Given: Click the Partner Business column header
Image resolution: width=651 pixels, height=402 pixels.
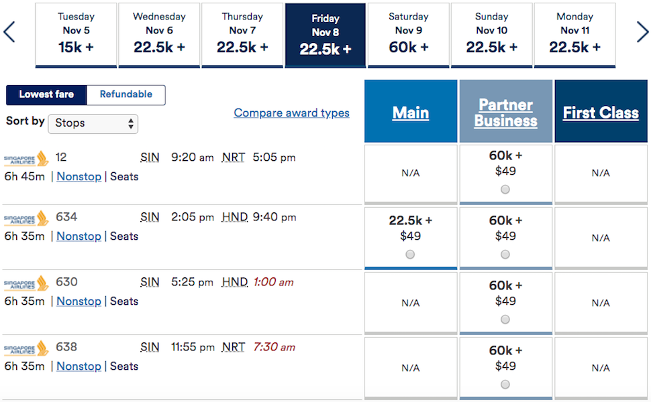Looking at the screenshot, I should pyautogui.click(x=505, y=111).
